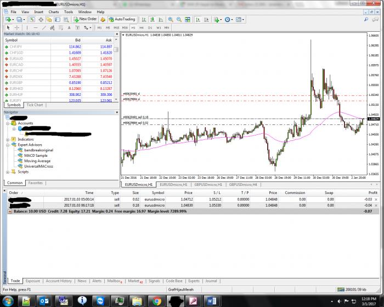Open the Tools menu
Image resolution: width=384 pixels, height=307 pixels.
pyautogui.click(x=69, y=12)
